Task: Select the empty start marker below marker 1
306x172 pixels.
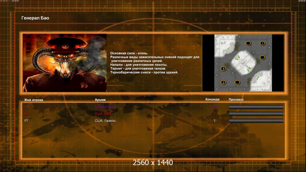Action: tap(262, 57)
